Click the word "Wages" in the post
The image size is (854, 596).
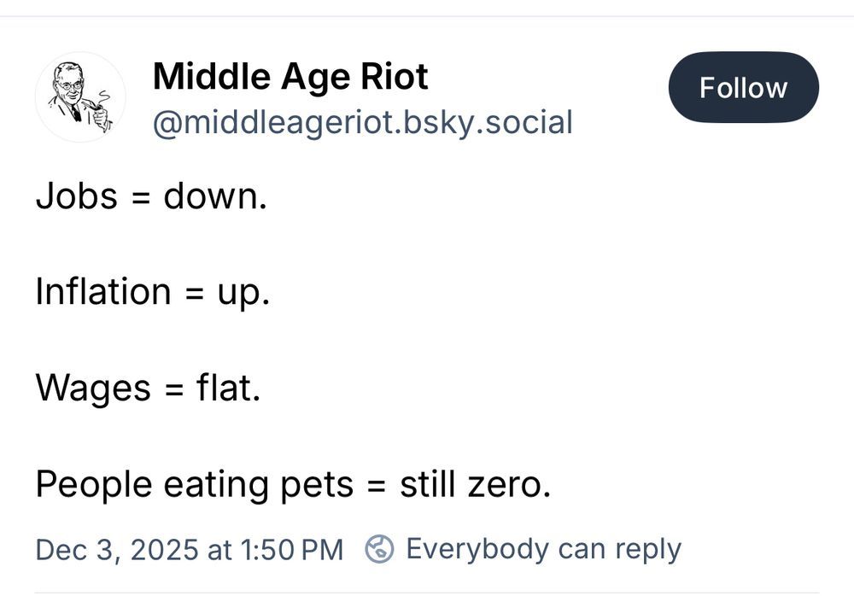93,389
